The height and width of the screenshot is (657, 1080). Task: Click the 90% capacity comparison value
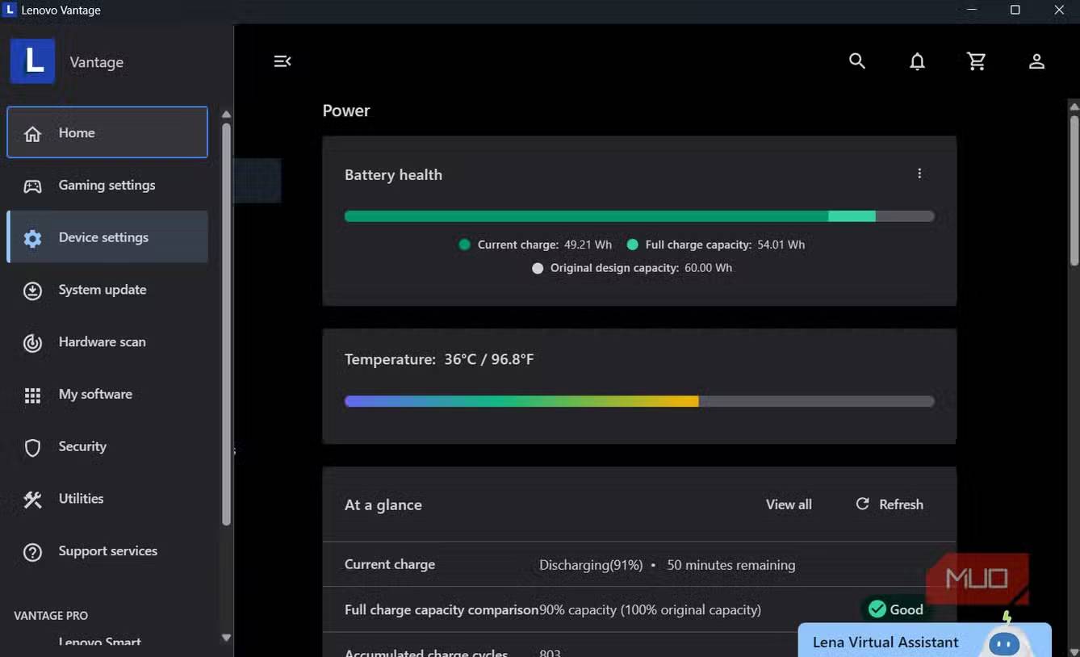(x=650, y=609)
